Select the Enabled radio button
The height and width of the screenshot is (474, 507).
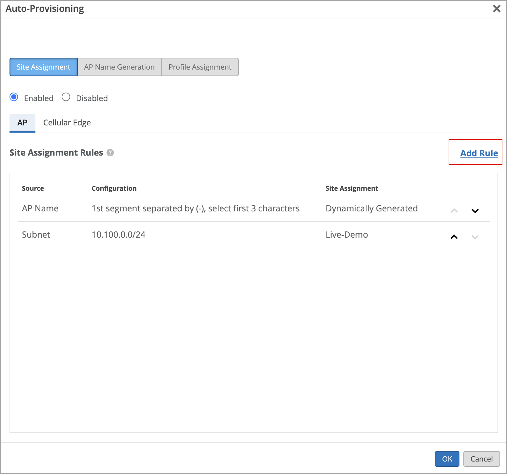click(14, 97)
